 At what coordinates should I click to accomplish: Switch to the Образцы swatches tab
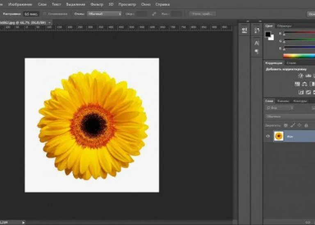pos(284,26)
